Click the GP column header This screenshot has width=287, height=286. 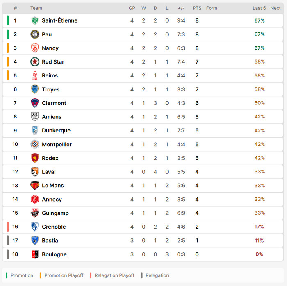pos(132,8)
